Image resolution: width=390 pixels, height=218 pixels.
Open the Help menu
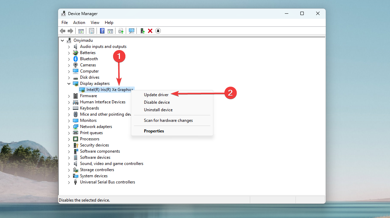109,23
